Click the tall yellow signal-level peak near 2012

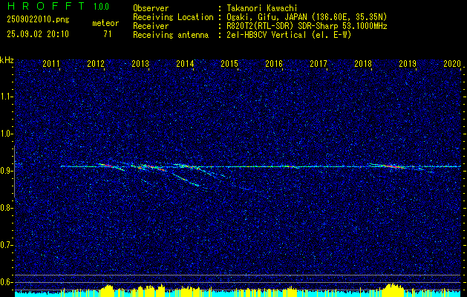108,290
